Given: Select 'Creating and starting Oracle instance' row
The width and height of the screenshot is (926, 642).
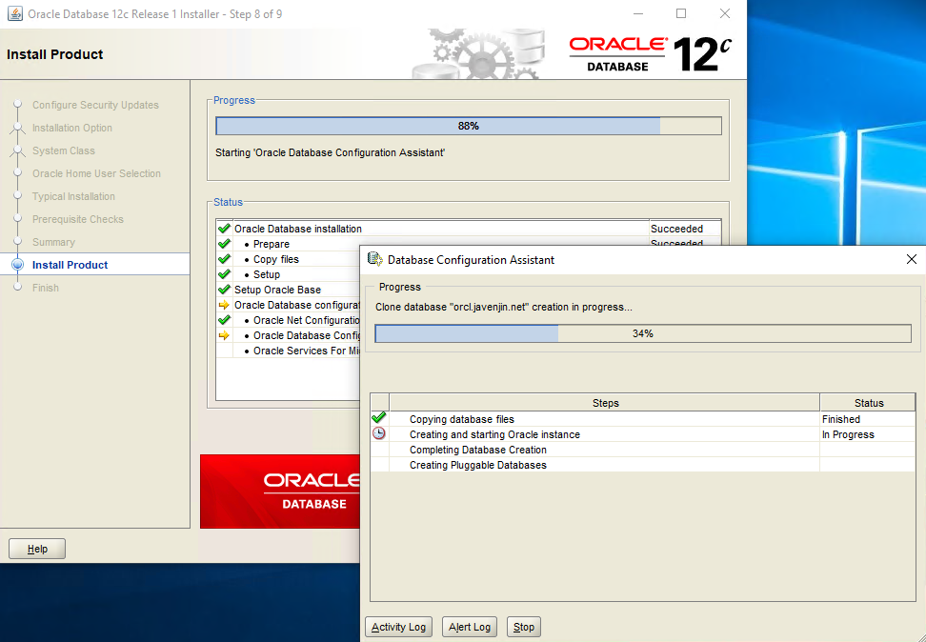Looking at the screenshot, I should click(643, 434).
